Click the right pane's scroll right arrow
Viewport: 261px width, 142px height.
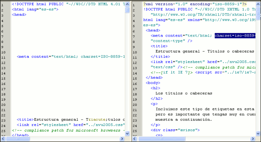pos(253,139)
